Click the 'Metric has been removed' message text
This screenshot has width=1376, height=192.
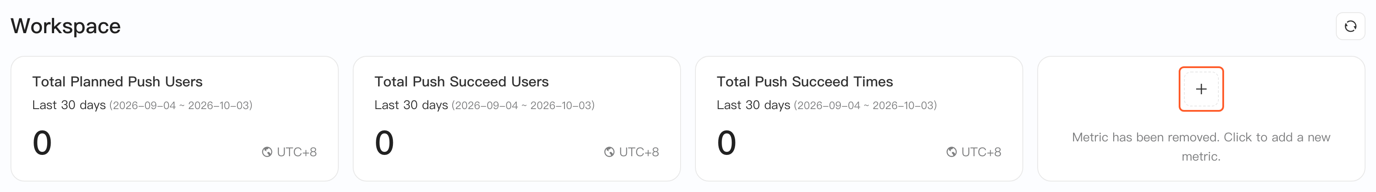click(1201, 147)
